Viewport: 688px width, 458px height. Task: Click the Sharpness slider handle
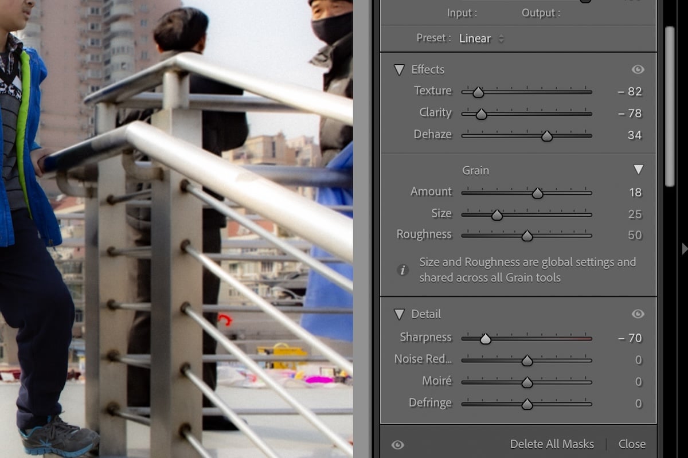[486, 338]
